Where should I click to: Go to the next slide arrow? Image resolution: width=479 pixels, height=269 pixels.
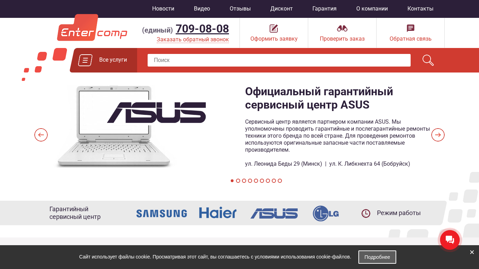click(x=438, y=135)
